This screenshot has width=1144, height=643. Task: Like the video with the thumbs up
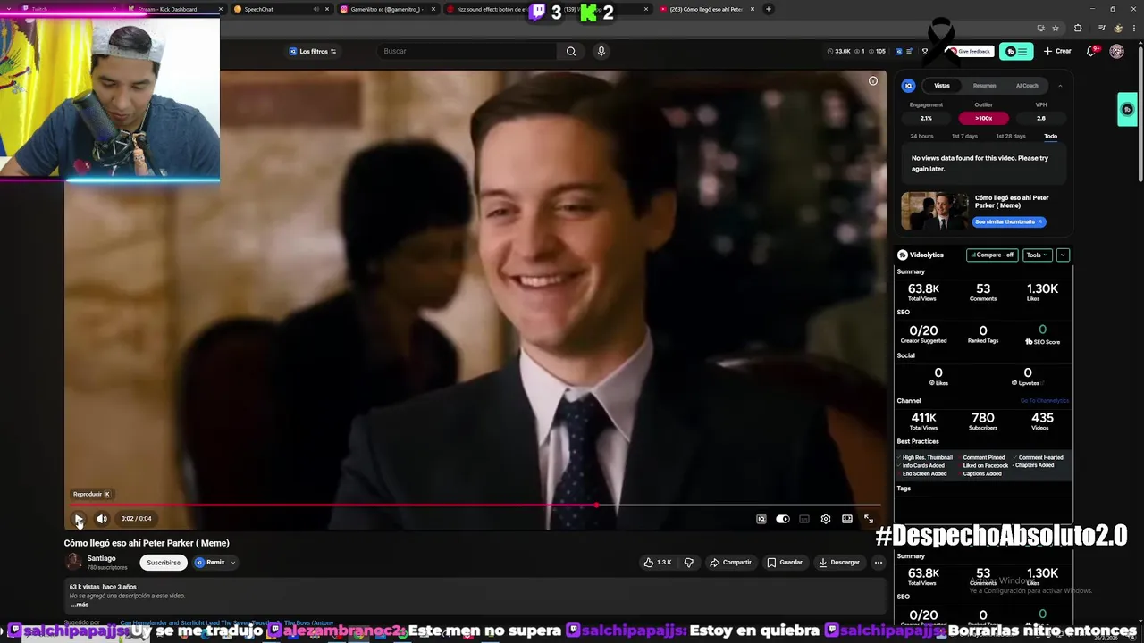[658, 563]
